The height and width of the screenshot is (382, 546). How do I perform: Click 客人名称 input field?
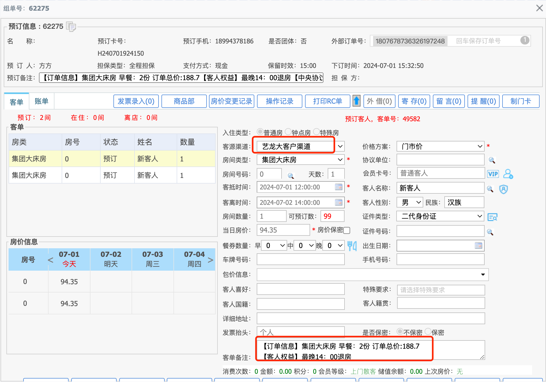[440, 188]
